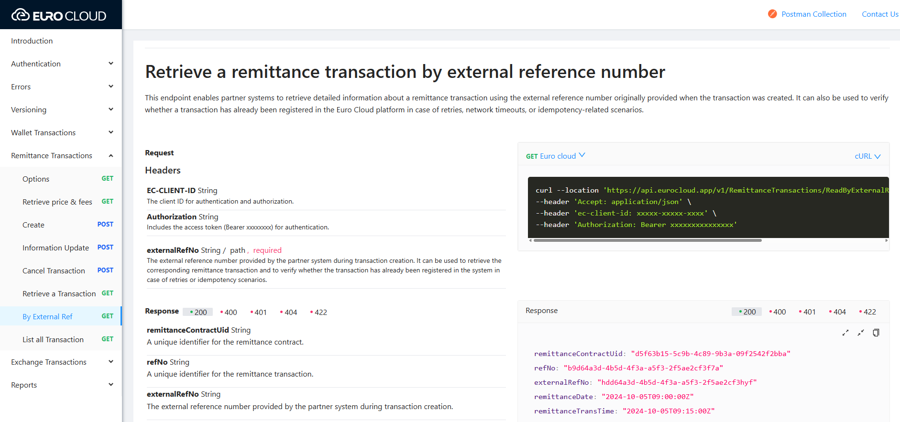Open the Introduction page in the sidebar

(32, 41)
